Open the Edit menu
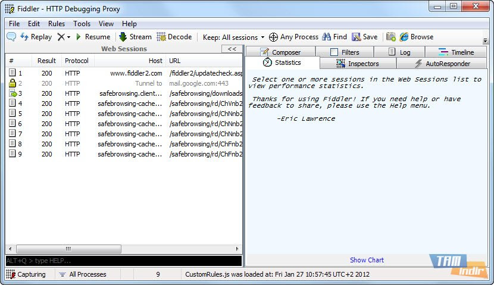 click(34, 24)
